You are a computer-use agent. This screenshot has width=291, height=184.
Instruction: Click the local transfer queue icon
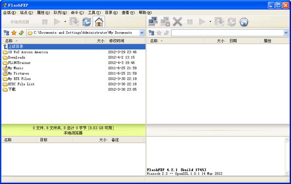pos(74,22)
